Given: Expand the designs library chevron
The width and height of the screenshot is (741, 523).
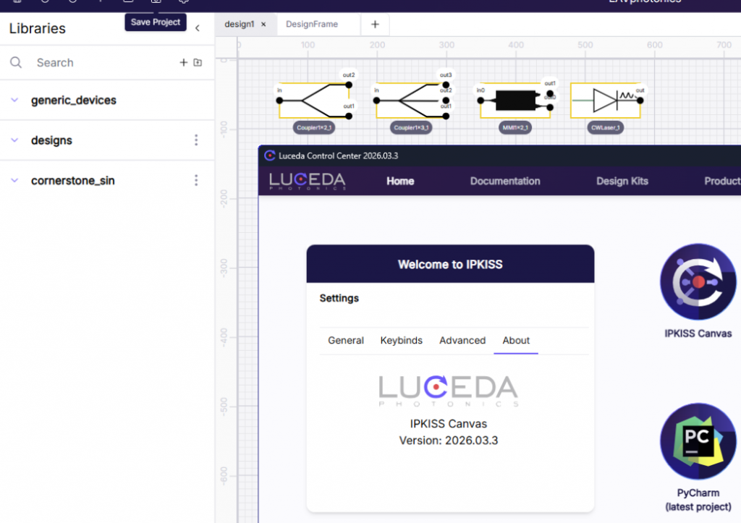Looking at the screenshot, I should click(14, 140).
